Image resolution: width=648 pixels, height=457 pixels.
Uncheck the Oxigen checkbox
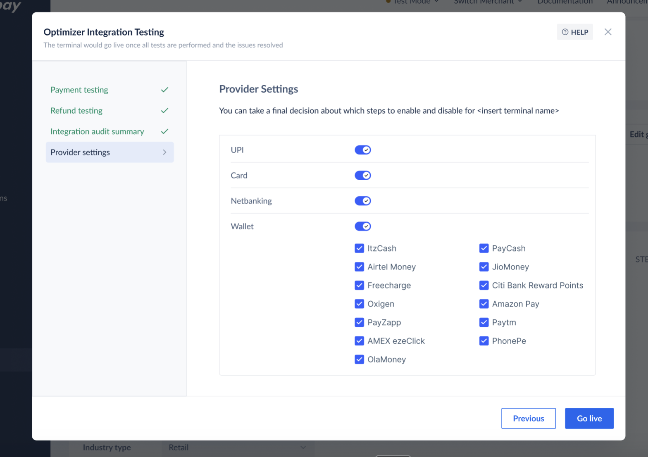pos(359,304)
